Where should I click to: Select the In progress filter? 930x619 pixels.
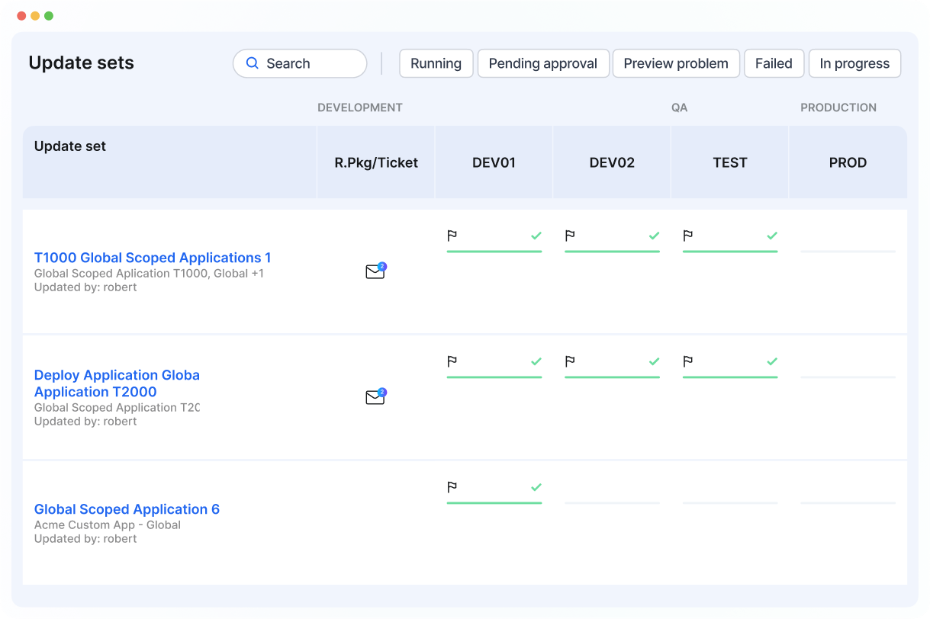pyautogui.click(x=854, y=64)
